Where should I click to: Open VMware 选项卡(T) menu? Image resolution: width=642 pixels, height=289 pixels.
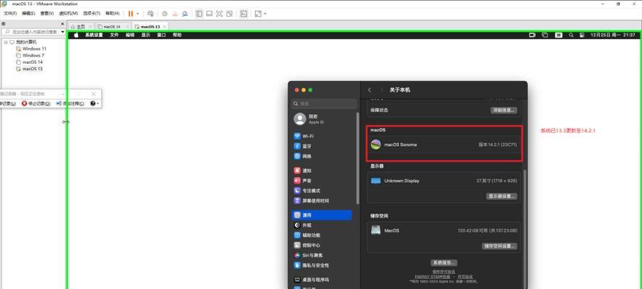click(92, 14)
